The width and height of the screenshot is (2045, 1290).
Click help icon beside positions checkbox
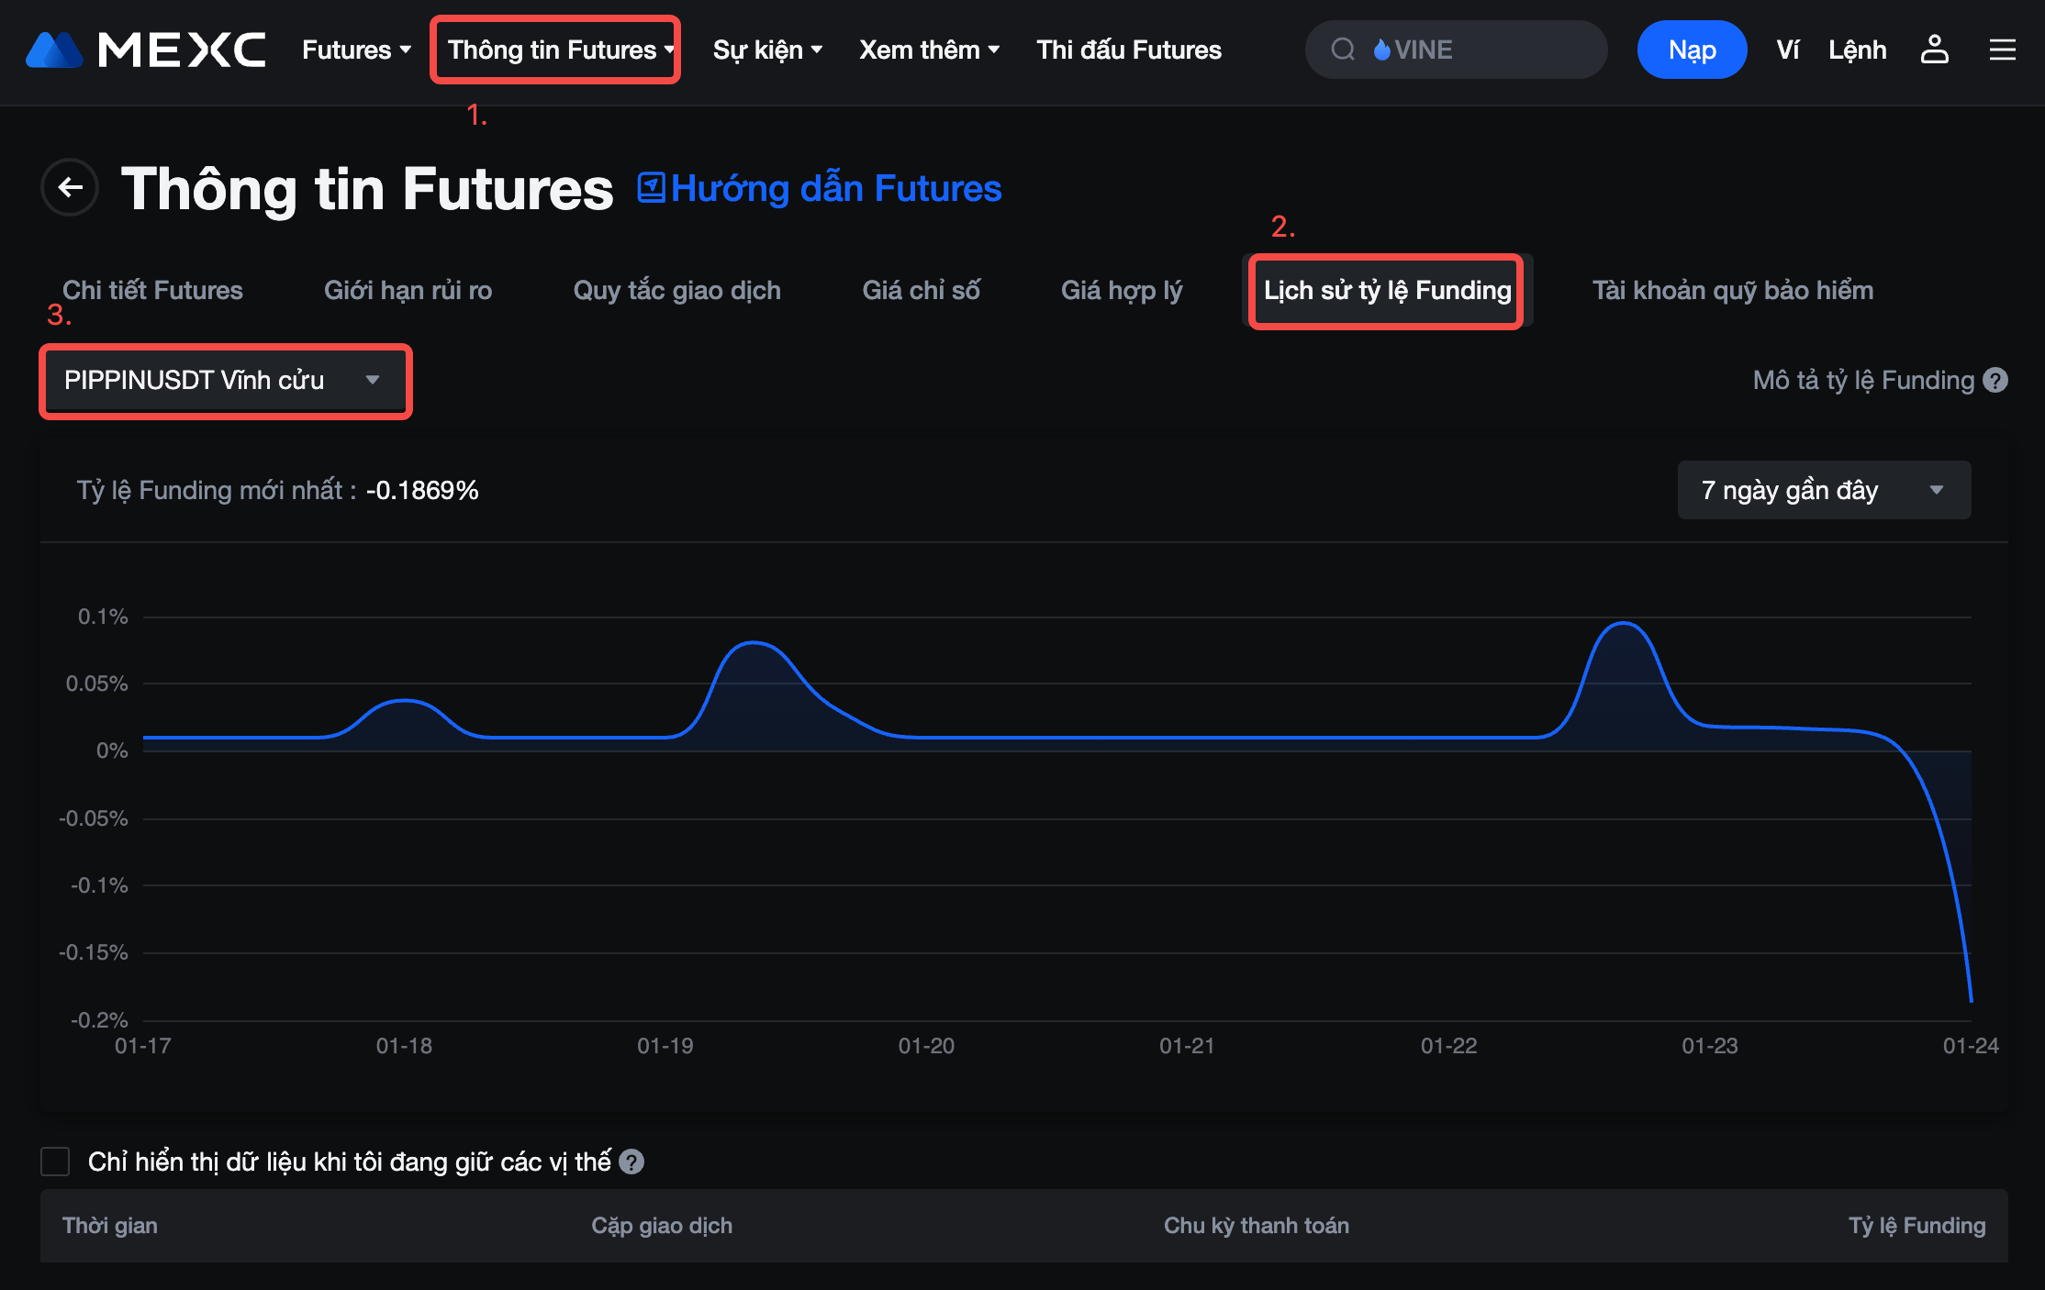(x=631, y=1162)
